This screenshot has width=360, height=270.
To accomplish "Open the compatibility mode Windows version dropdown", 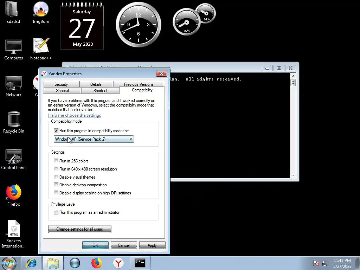I will (x=94, y=139).
